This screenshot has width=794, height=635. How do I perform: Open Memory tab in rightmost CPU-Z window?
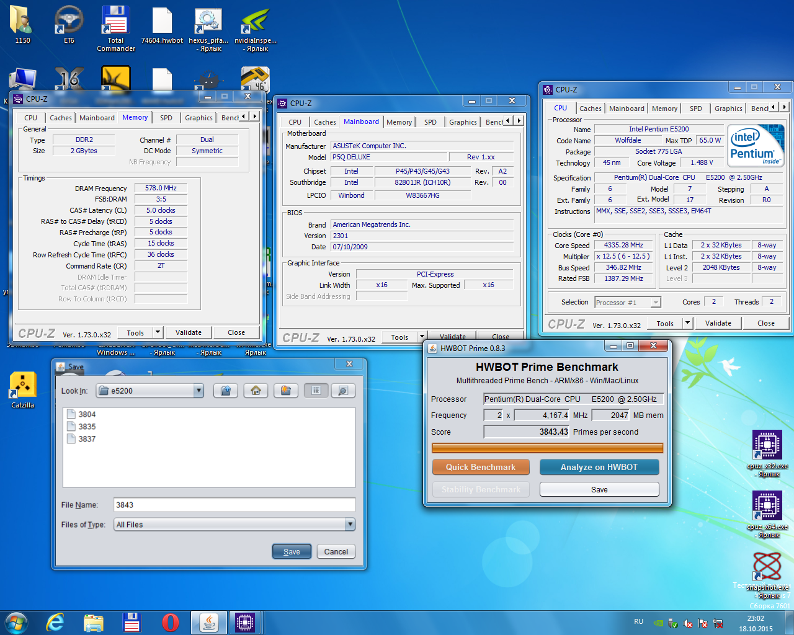coord(664,109)
